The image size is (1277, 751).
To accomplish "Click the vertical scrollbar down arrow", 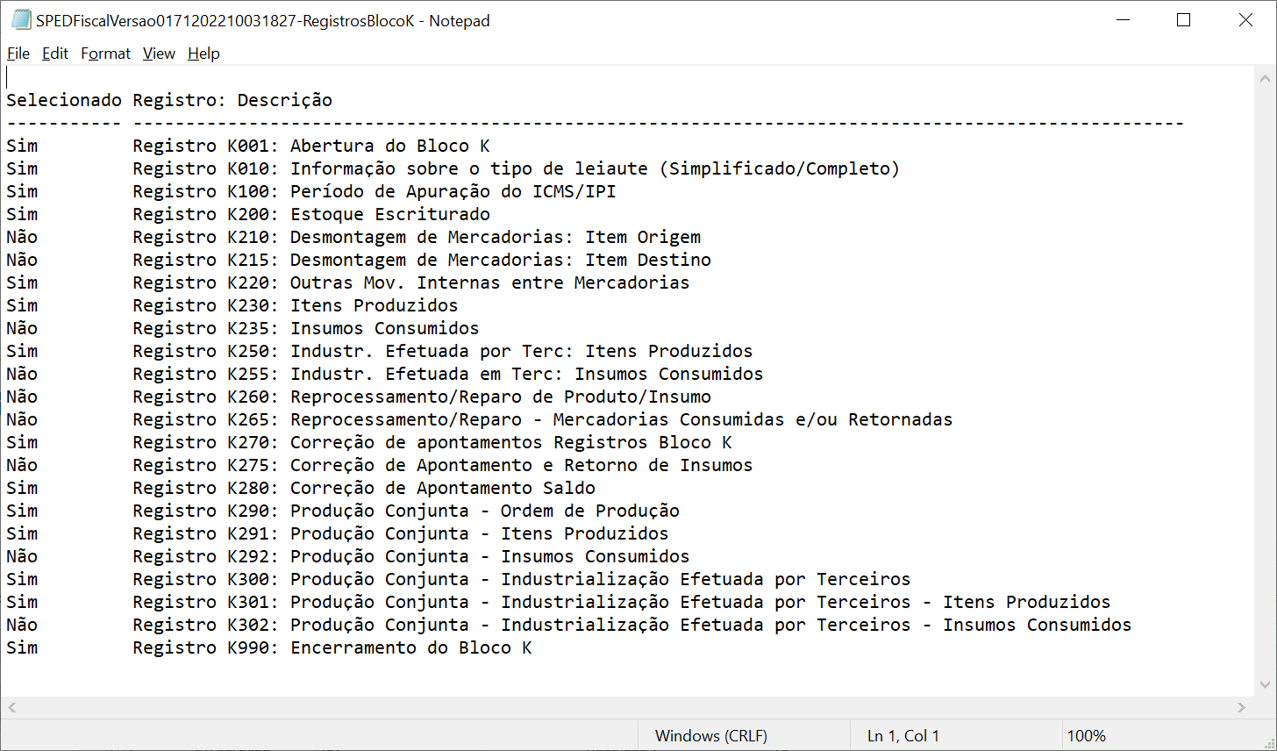I will 1266,685.
